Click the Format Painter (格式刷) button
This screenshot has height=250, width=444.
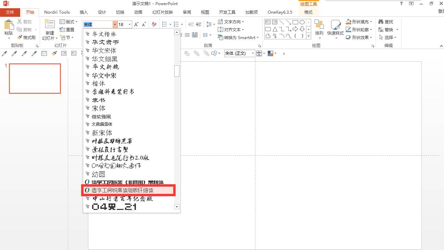(27, 37)
